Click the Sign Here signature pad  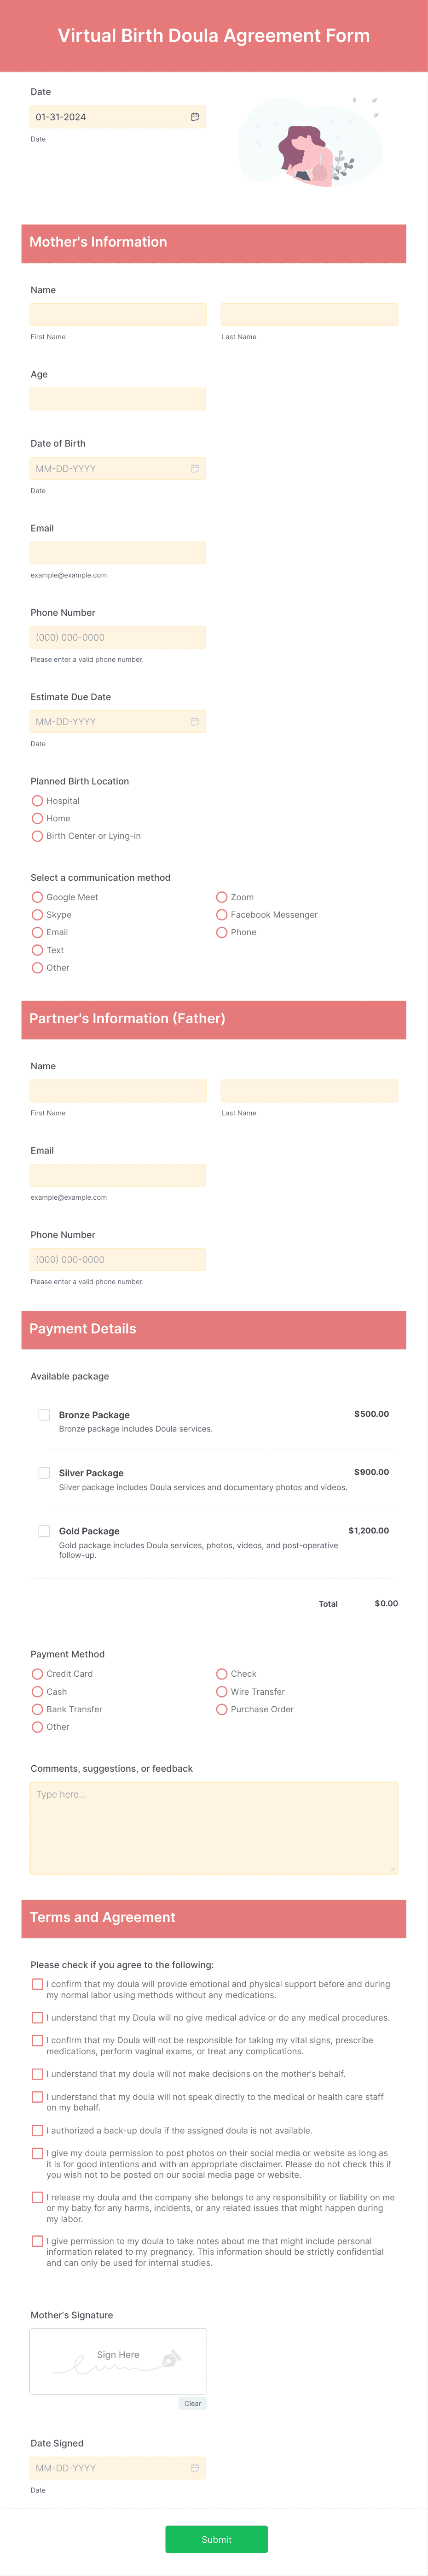(x=118, y=2361)
